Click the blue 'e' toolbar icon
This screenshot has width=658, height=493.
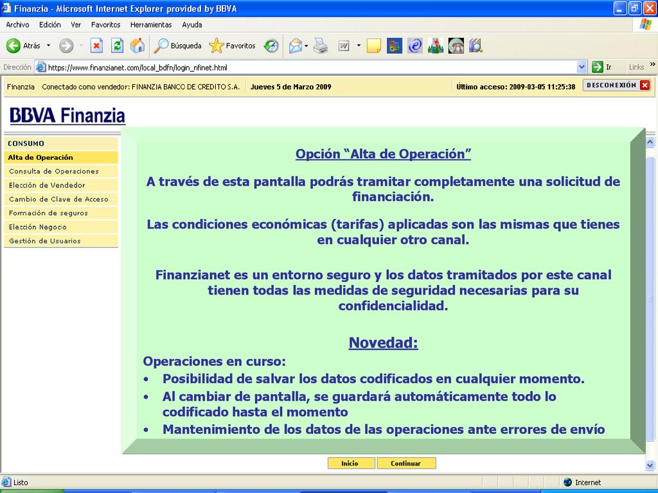click(414, 46)
